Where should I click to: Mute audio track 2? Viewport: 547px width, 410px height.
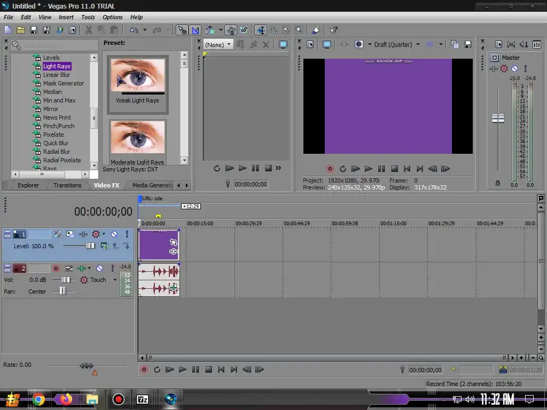tap(100, 268)
